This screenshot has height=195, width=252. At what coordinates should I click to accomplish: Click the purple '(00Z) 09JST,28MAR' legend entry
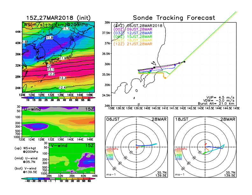(133, 29)
